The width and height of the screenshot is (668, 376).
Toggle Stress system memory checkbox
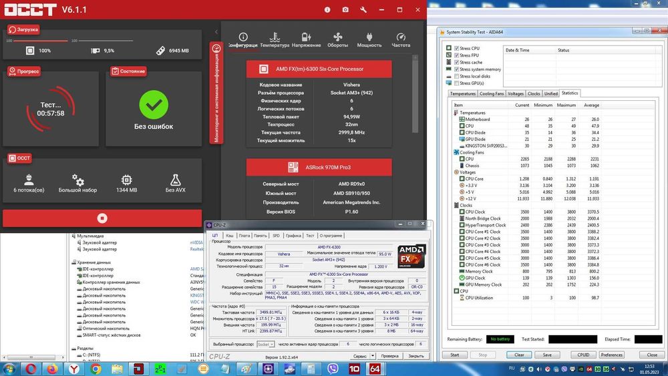[x=457, y=69]
